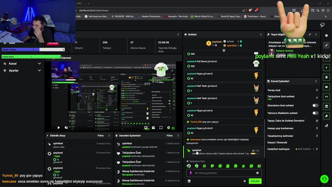Expand Yasaklanmış kelimeler settings

[317, 136]
